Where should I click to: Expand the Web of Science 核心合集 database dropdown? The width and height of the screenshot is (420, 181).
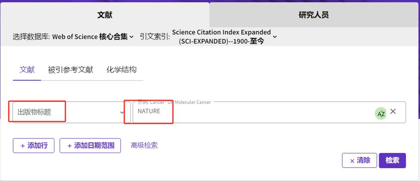(93, 37)
